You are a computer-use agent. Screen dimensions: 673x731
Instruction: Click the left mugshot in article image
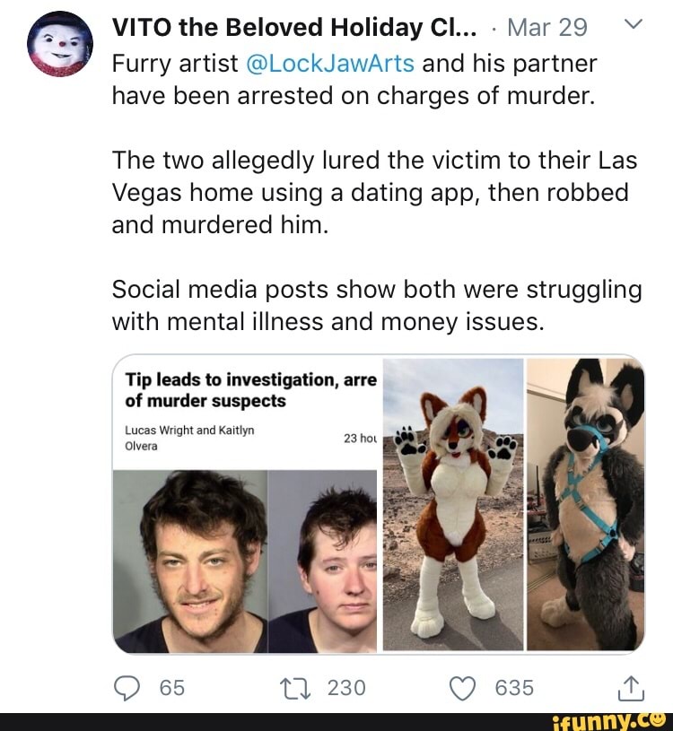(x=191, y=561)
